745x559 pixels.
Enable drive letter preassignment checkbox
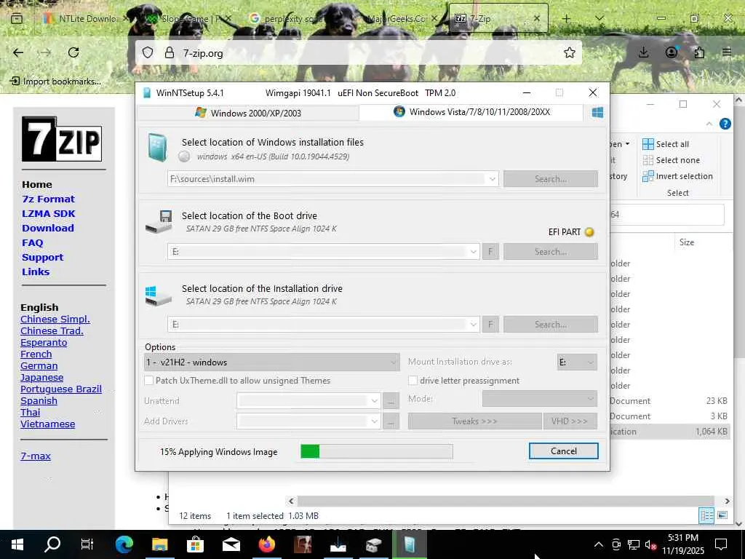[x=413, y=380]
